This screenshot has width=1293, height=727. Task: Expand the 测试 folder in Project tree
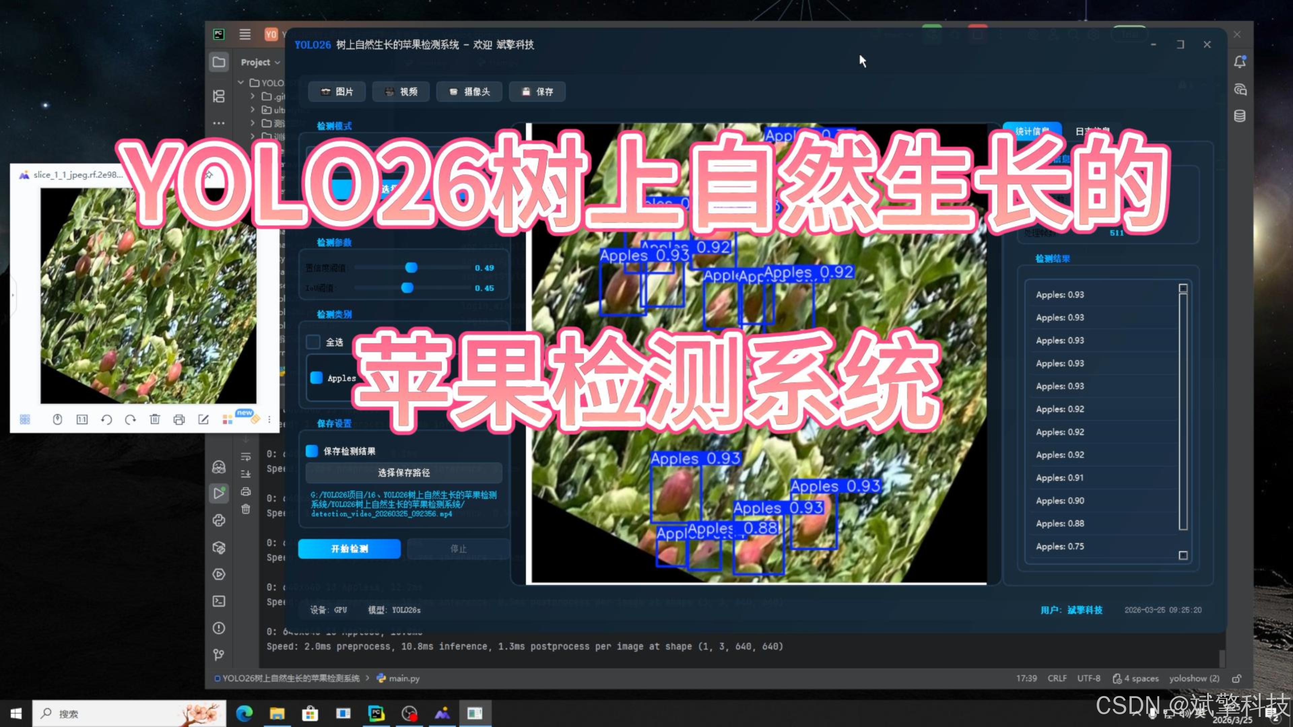[253, 123]
